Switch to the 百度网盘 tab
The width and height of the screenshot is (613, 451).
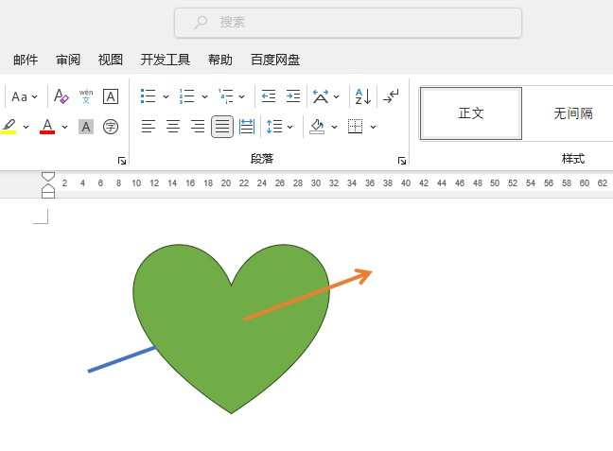tap(275, 60)
